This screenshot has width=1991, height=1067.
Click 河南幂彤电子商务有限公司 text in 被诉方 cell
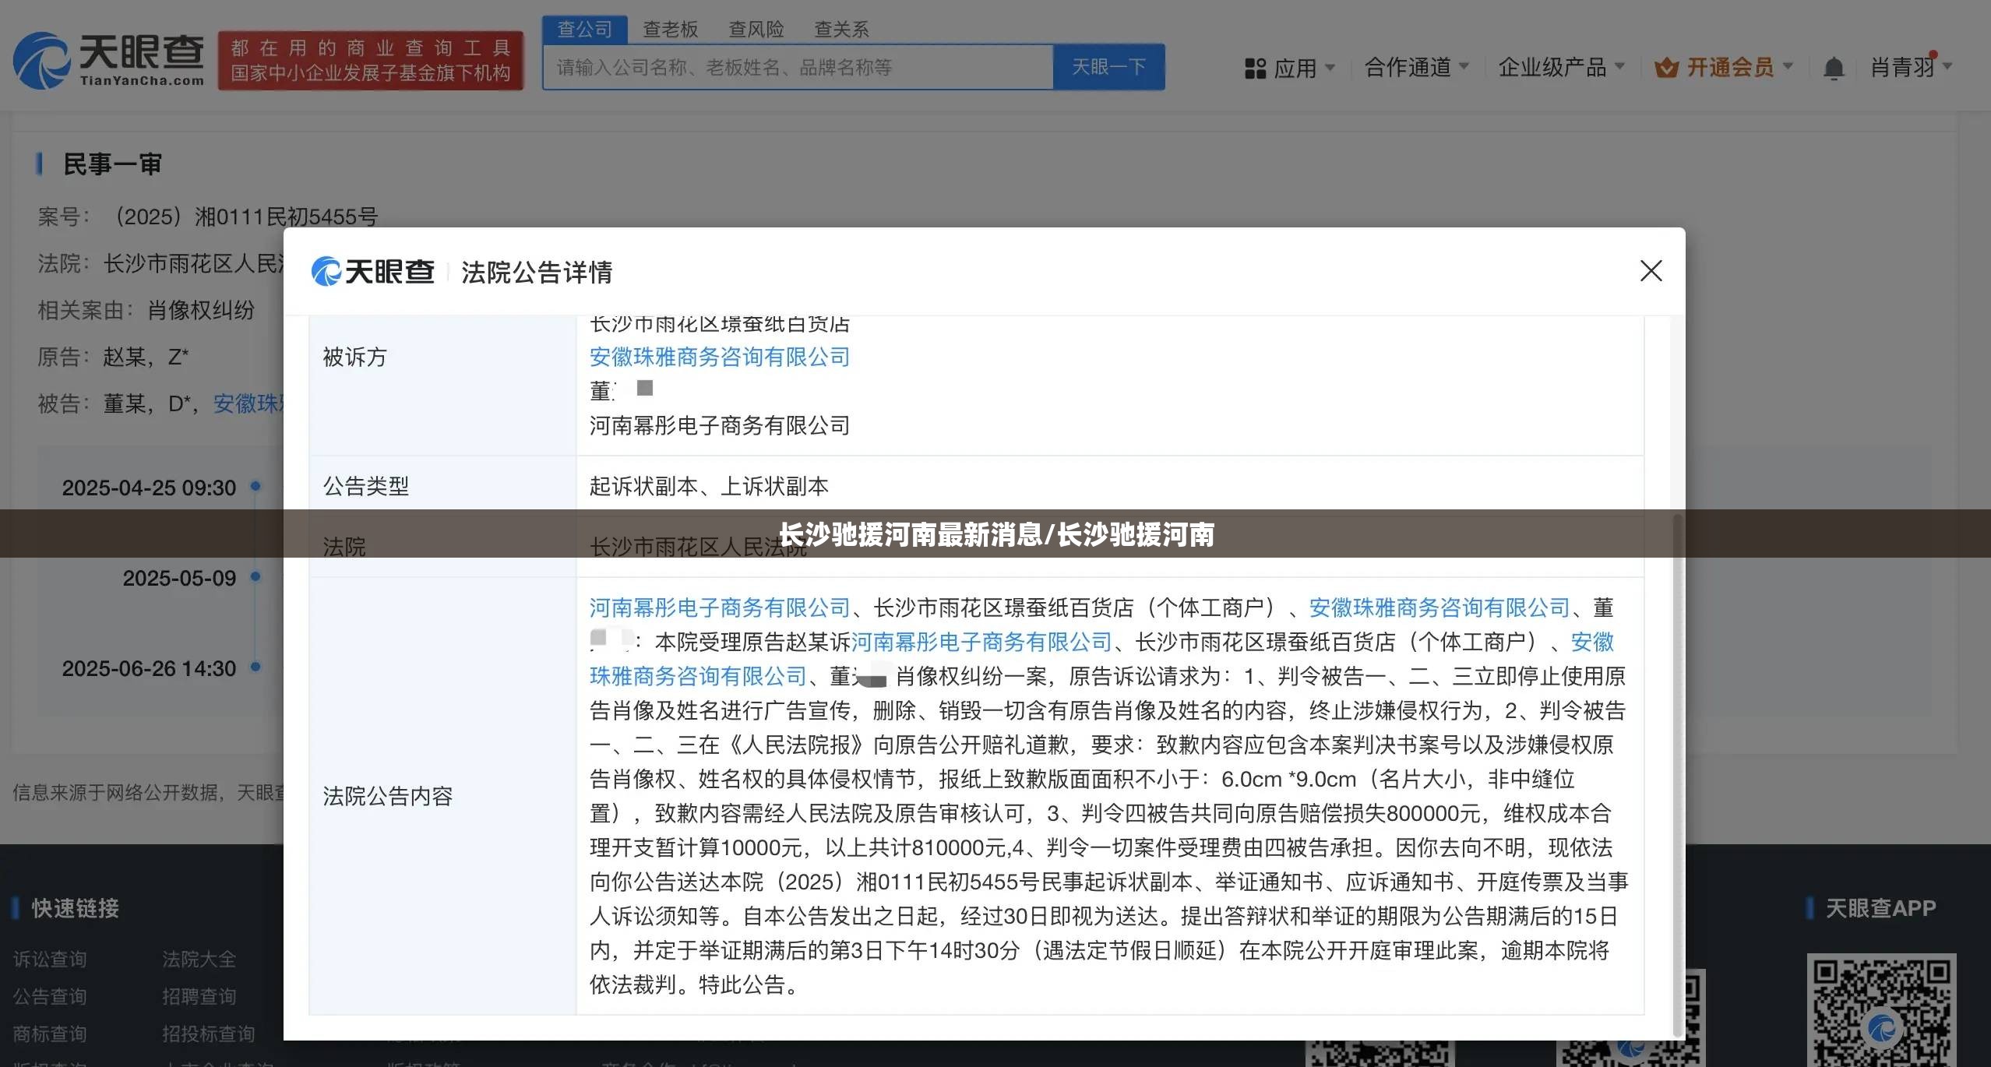click(x=719, y=425)
